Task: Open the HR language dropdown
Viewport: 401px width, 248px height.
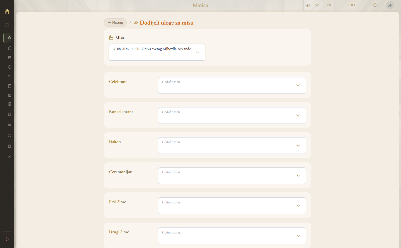Action: click(x=313, y=5)
